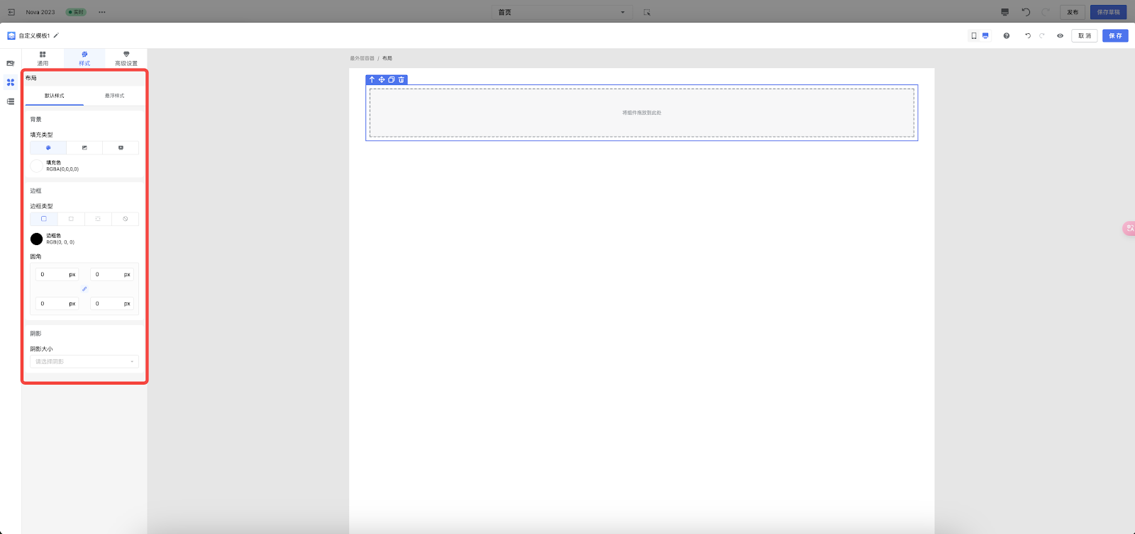Toggle the preview eye icon
Viewport: 1135px width, 534px height.
pos(1060,36)
